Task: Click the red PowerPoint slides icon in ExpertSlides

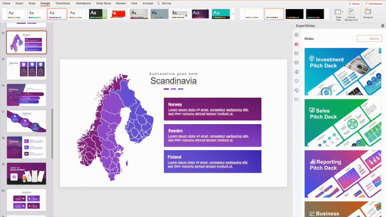Action: 297,44
